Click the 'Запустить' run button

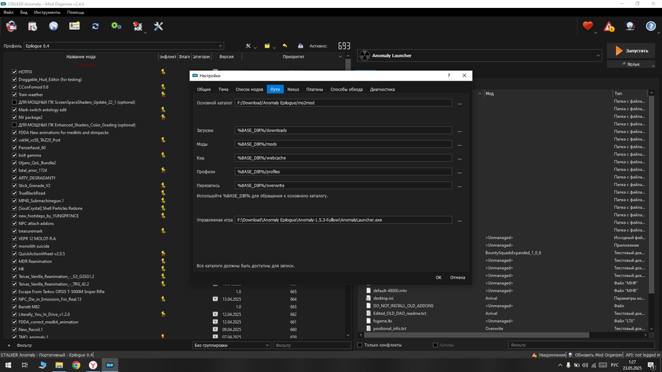pyautogui.click(x=631, y=51)
